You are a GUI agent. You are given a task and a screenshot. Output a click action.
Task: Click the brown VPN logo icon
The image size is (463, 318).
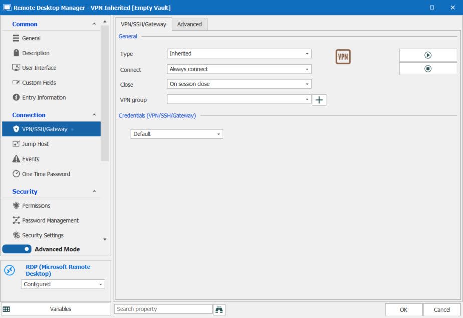343,57
